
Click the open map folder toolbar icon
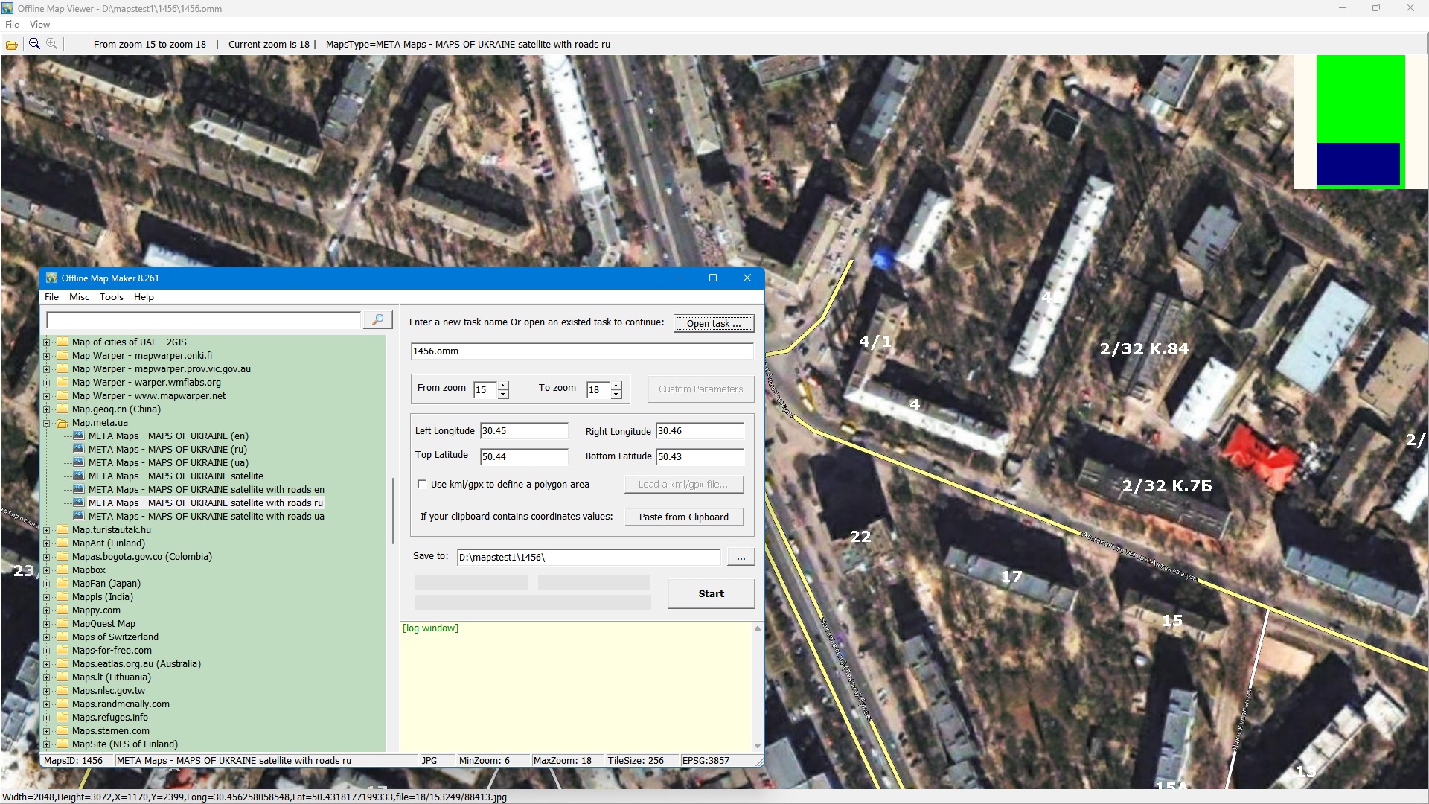pos(12,45)
